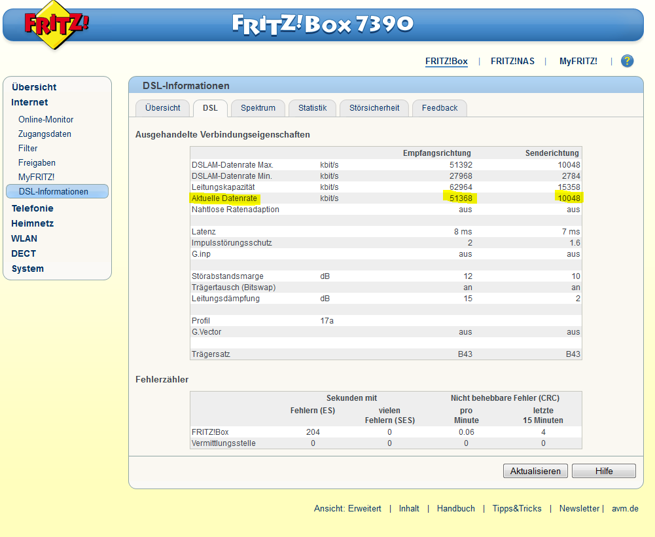655x537 pixels.
Task: Open the MyFRITZ! header link
Action: (x=578, y=61)
